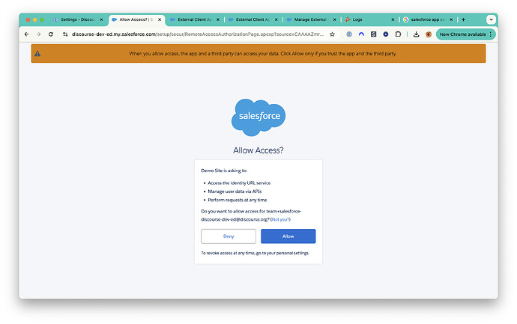Click the revoke access personal settings note
The height and width of the screenshot is (324, 517).
256,253
